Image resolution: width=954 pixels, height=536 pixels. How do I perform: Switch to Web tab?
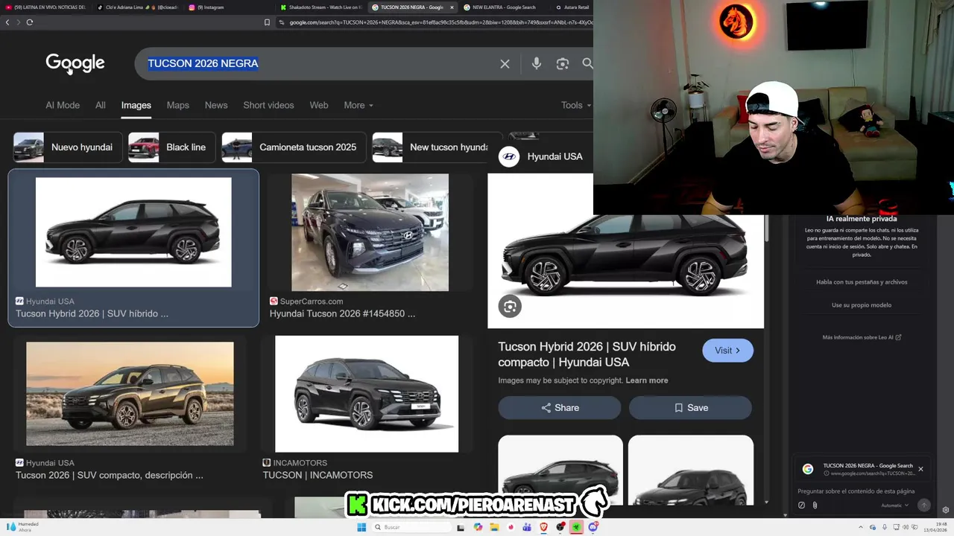pyautogui.click(x=319, y=105)
